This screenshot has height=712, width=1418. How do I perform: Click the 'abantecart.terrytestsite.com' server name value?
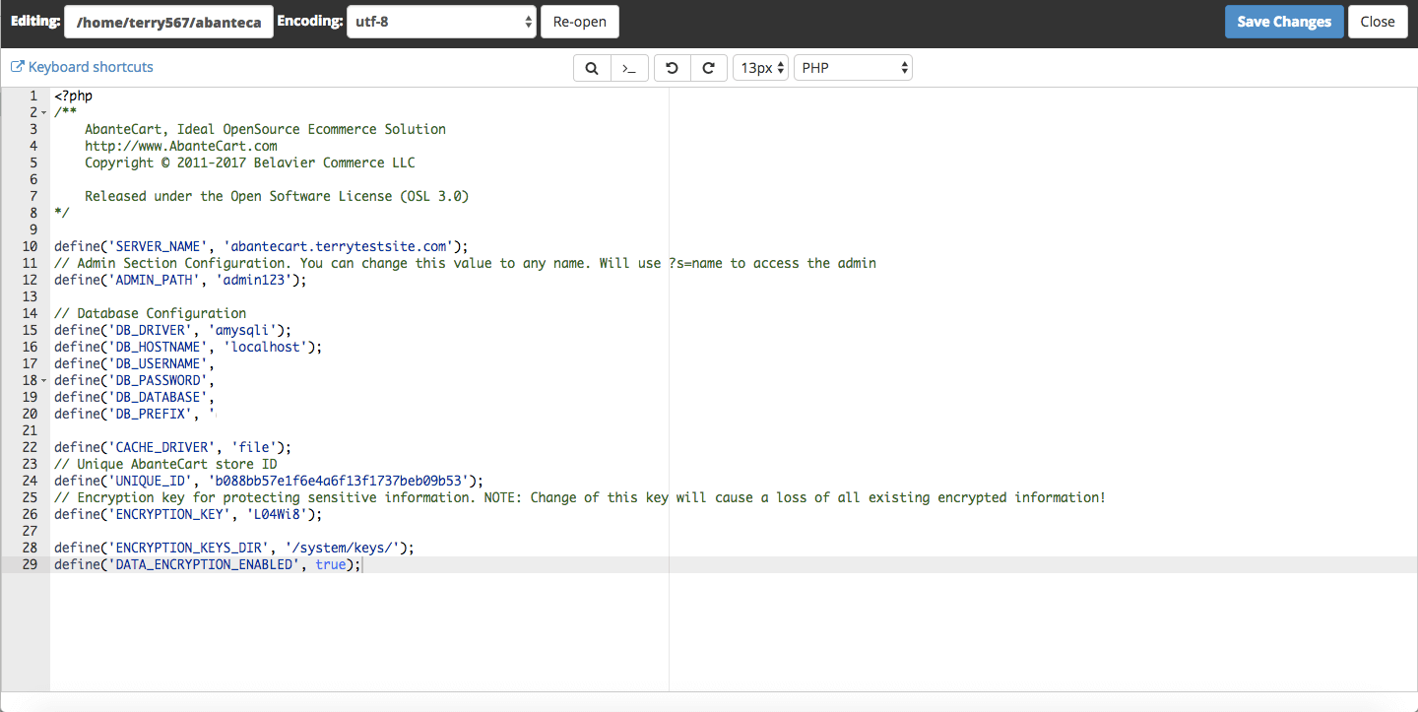click(x=339, y=246)
